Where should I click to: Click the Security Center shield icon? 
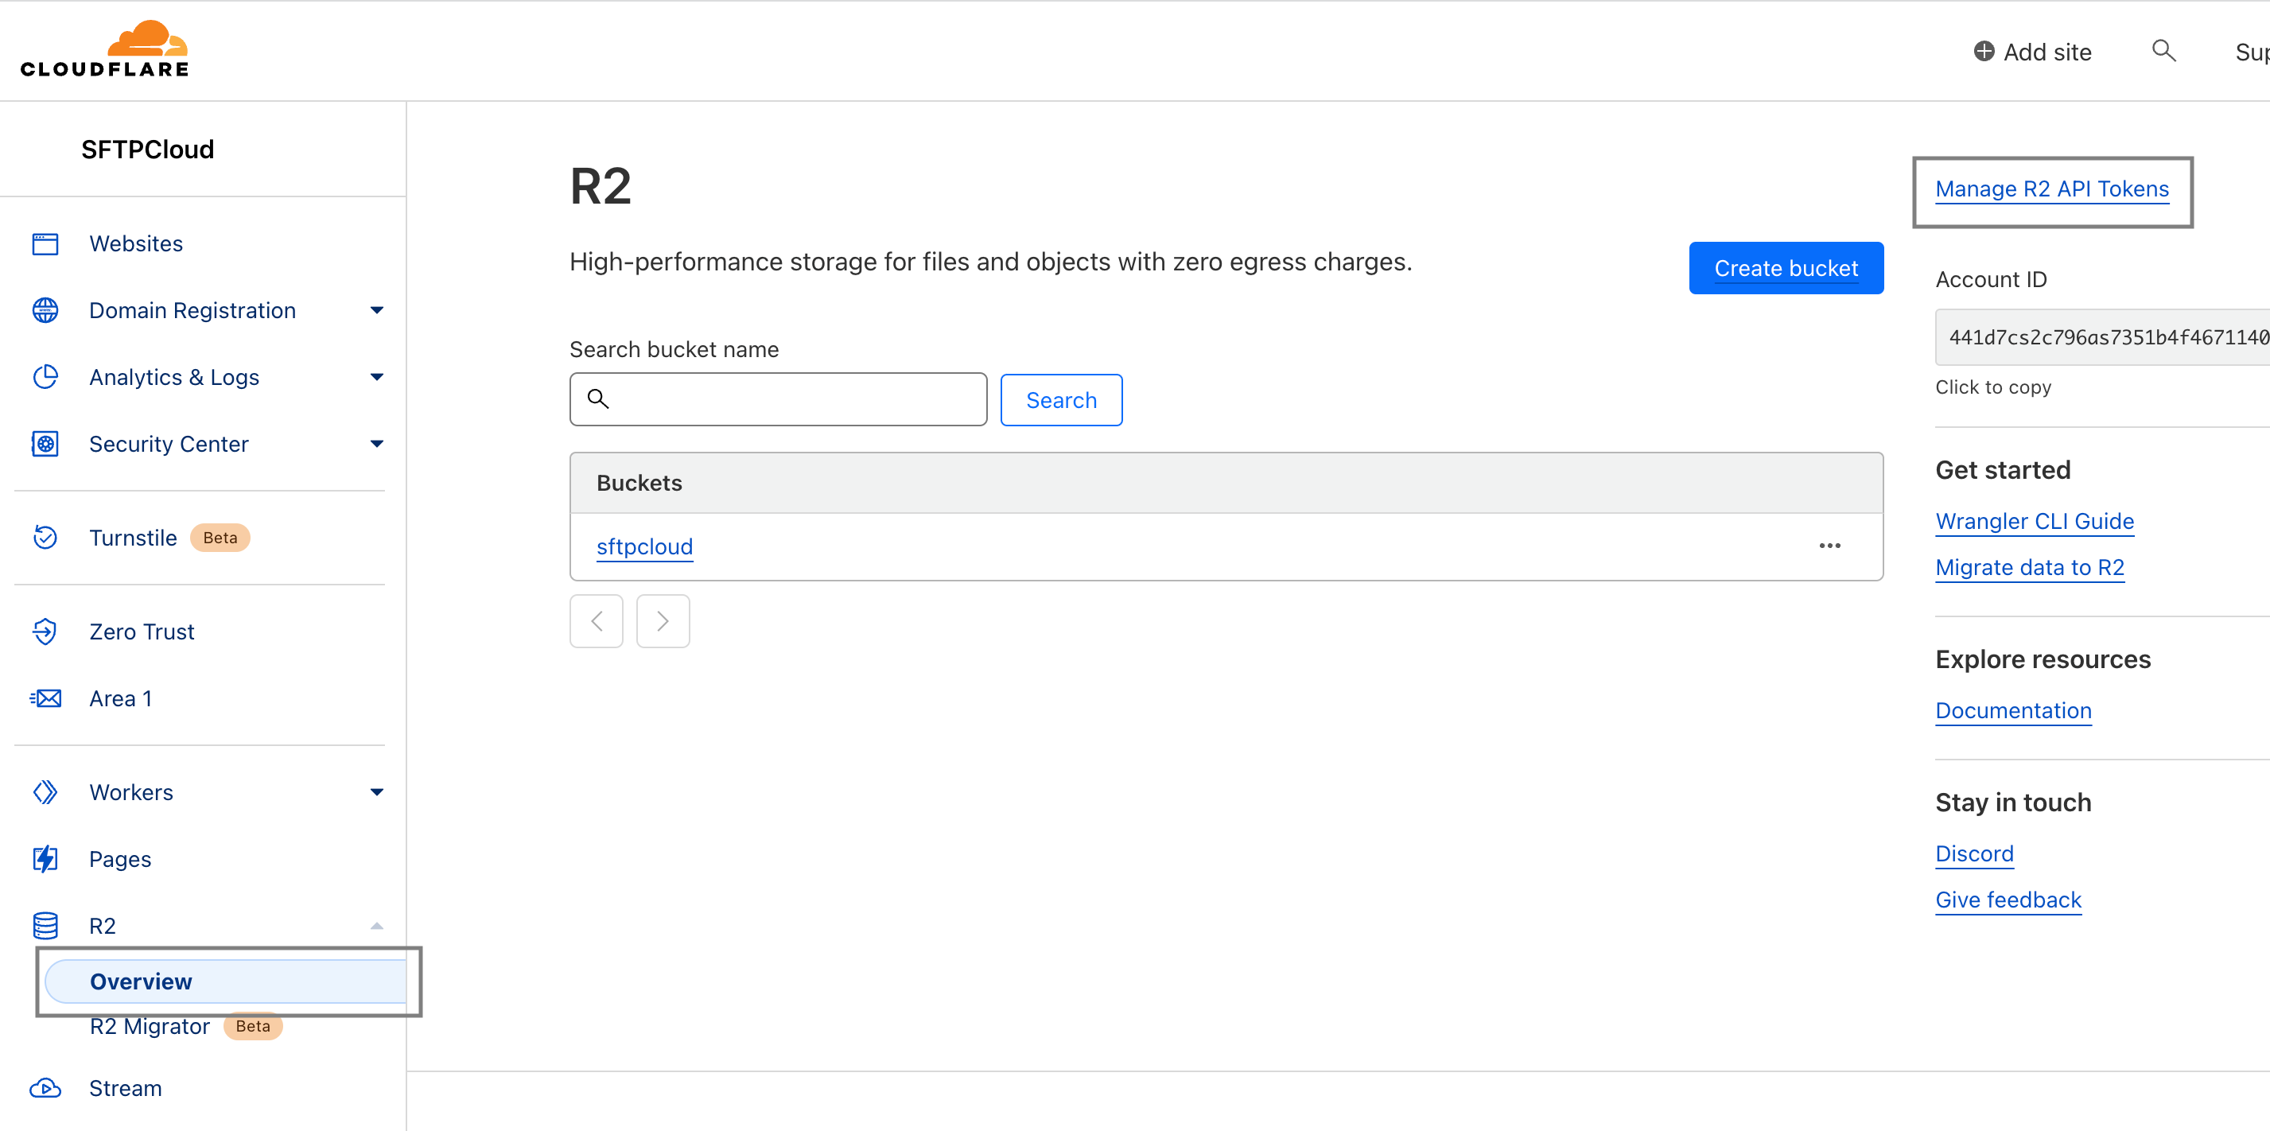click(x=45, y=445)
